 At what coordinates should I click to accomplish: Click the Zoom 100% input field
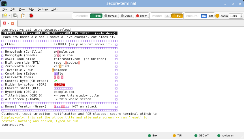(x=234, y=16)
